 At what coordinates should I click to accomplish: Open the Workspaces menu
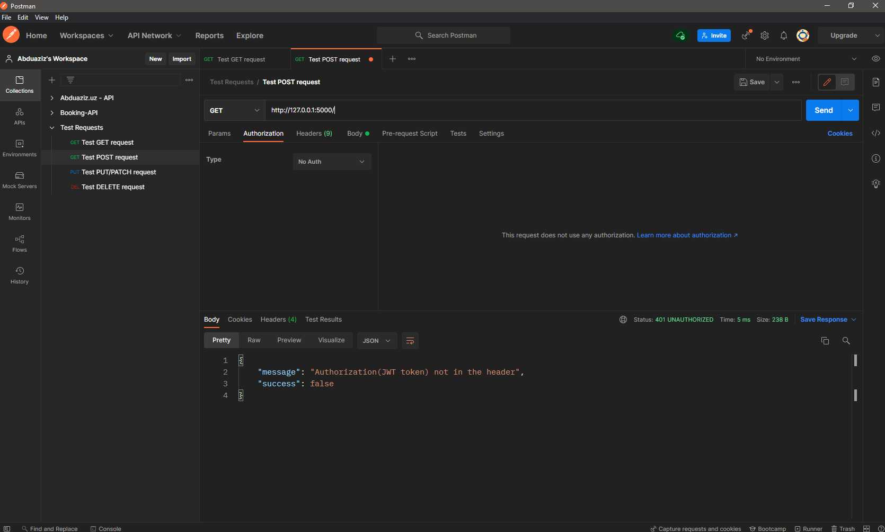(86, 36)
